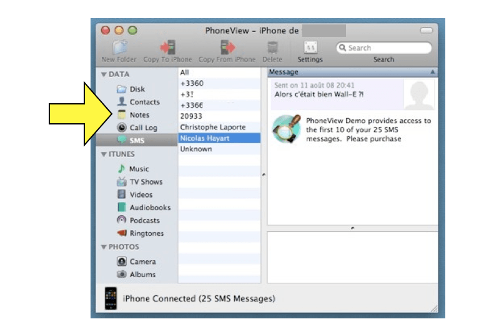Click the magnifier icon in search field
504x329 pixels.
click(343, 48)
